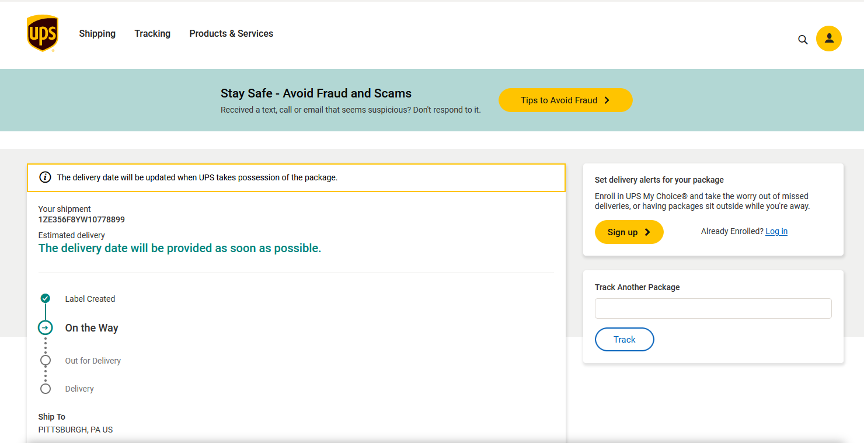Focus the Track Another Package input field
The image size is (864, 443).
click(x=713, y=309)
